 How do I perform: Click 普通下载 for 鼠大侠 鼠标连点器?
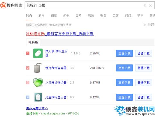coord(144,53)
